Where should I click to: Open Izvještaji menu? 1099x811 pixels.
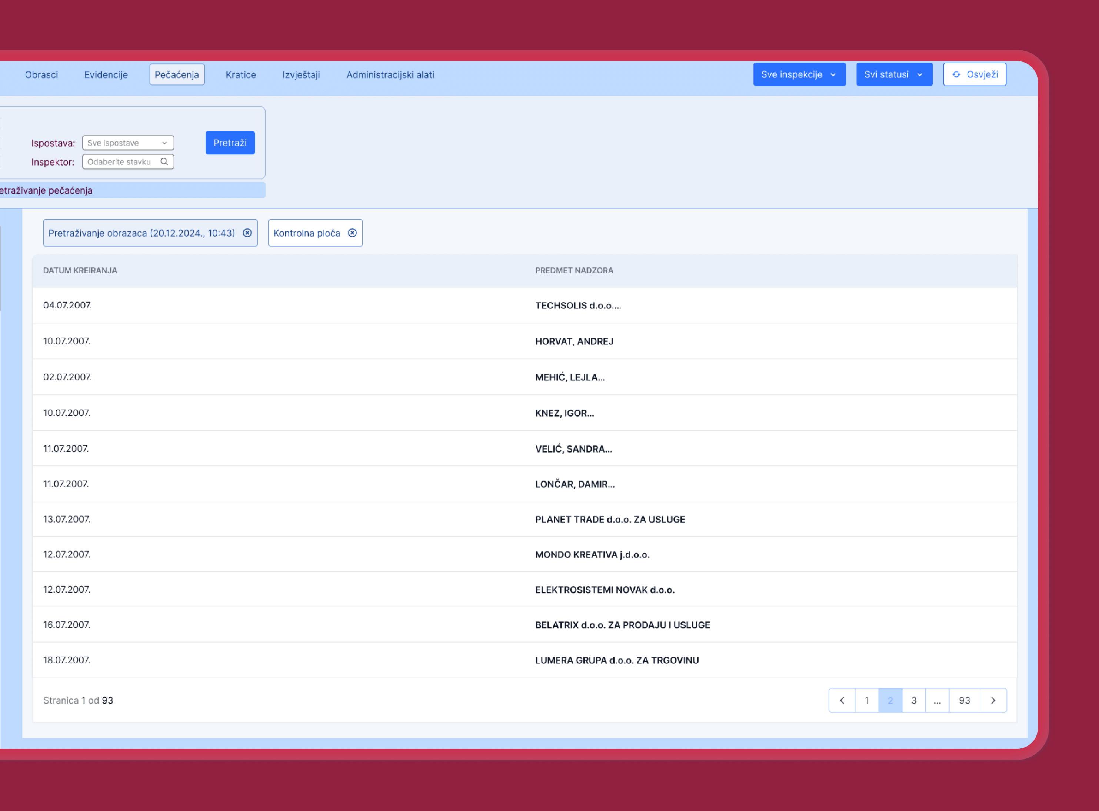click(x=301, y=75)
